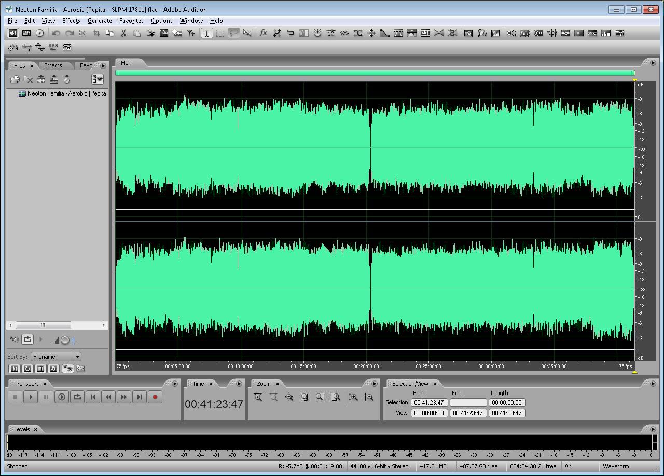Click Zoom Out Vertically icon

tap(369, 397)
